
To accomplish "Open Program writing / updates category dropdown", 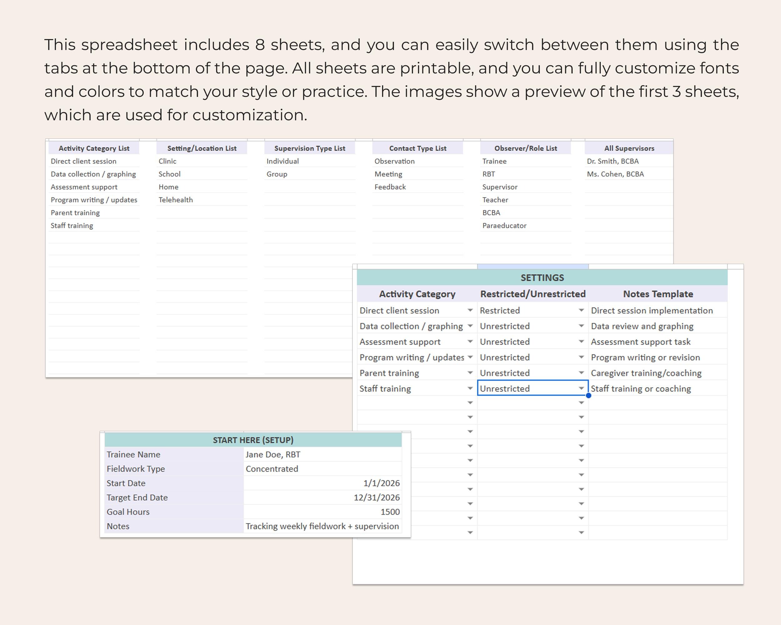I will (470, 357).
